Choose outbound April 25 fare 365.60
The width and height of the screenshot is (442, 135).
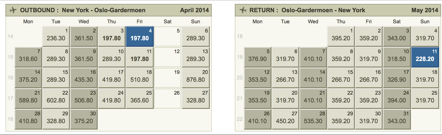tap(140, 98)
